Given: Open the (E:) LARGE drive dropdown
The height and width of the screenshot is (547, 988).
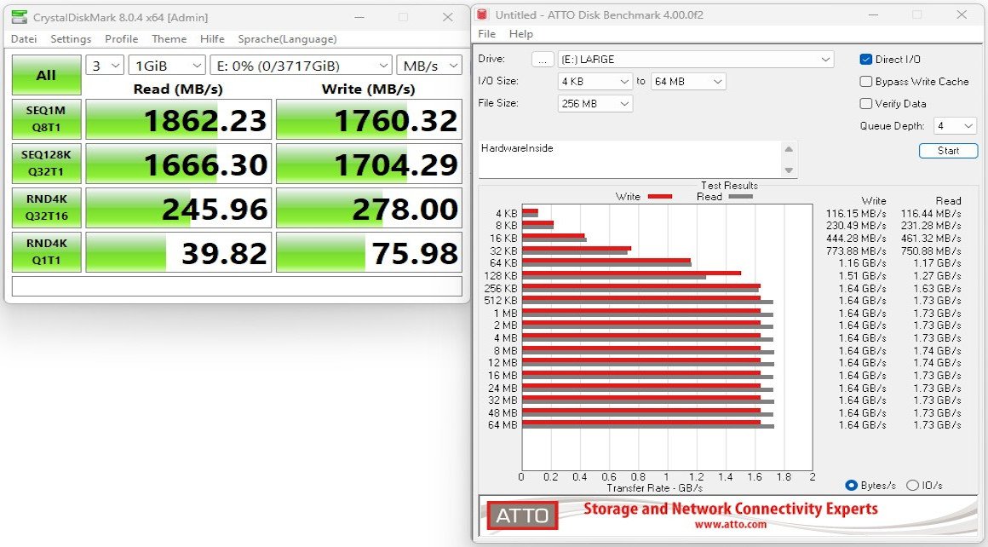Looking at the screenshot, I should pyautogui.click(x=694, y=59).
